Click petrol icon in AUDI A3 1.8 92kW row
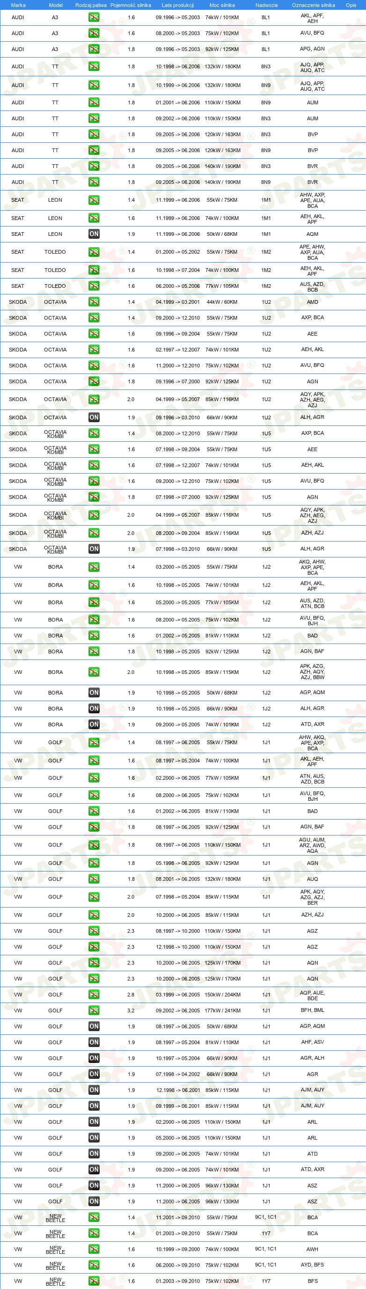 point(94,50)
